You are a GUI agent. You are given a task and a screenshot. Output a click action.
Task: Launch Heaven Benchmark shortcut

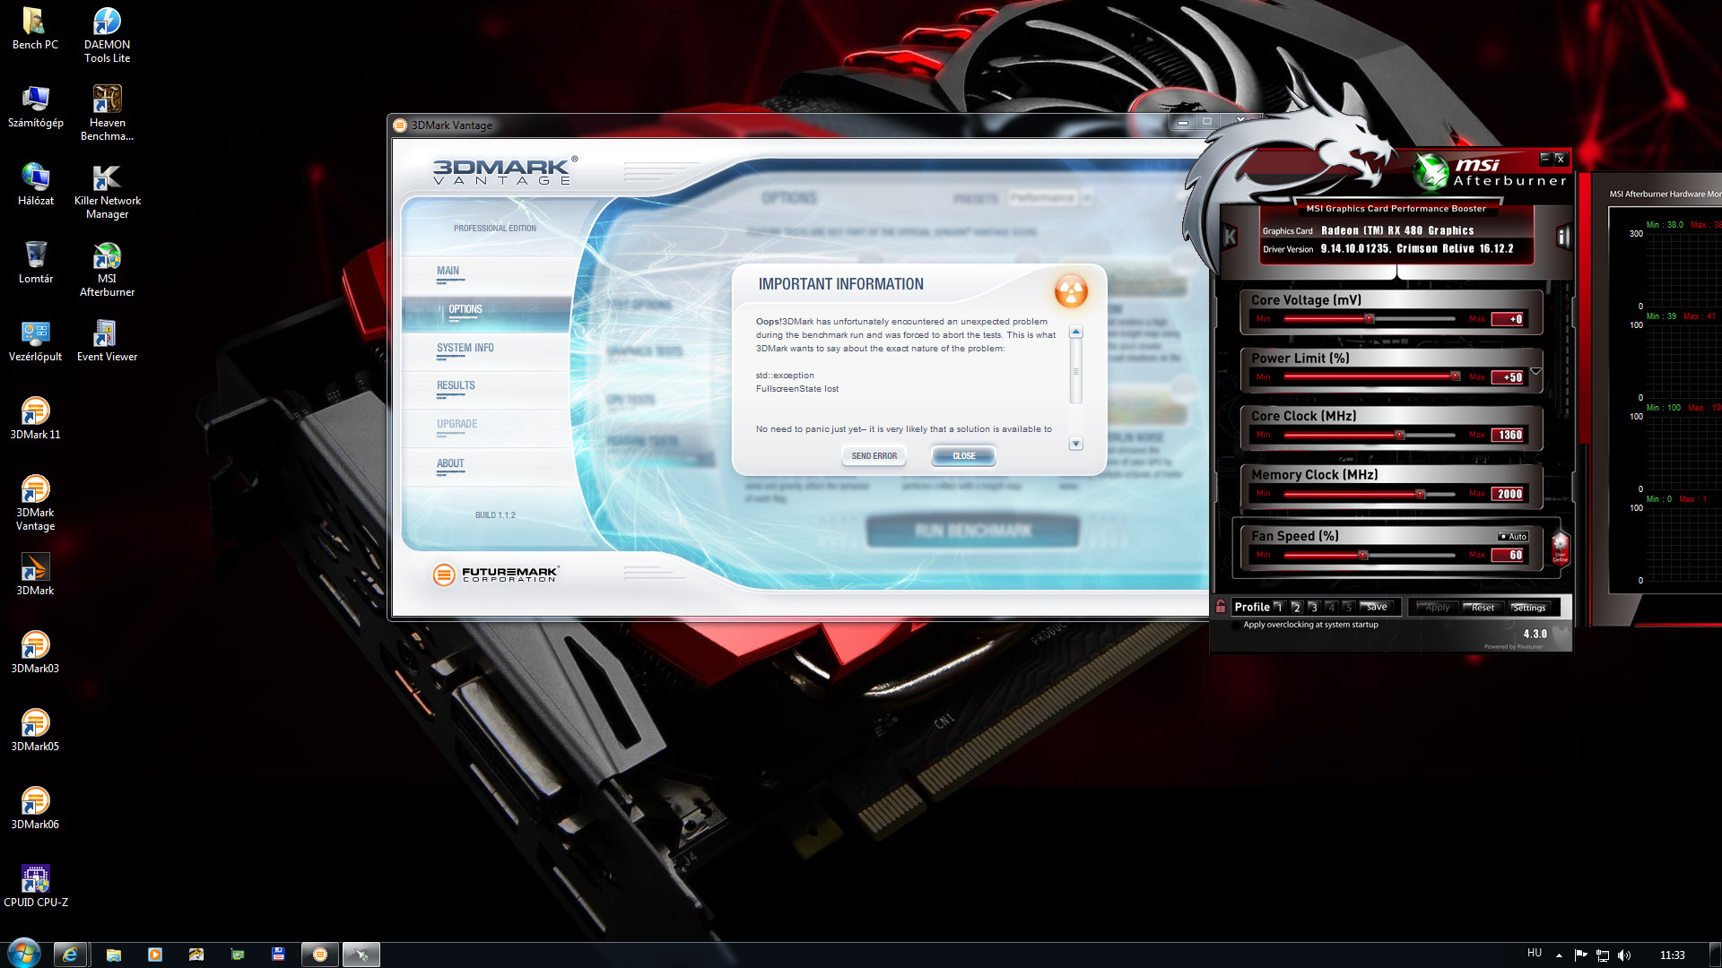107,112
